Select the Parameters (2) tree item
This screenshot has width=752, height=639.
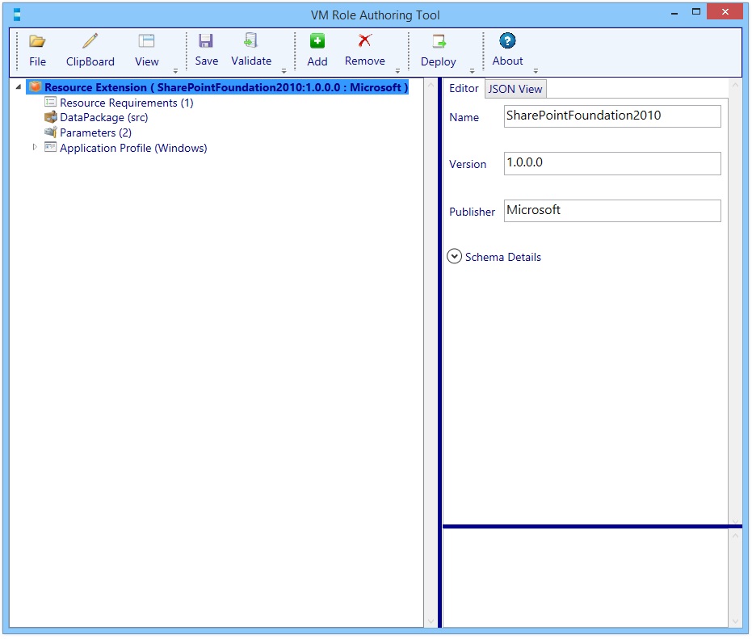[x=97, y=132]
